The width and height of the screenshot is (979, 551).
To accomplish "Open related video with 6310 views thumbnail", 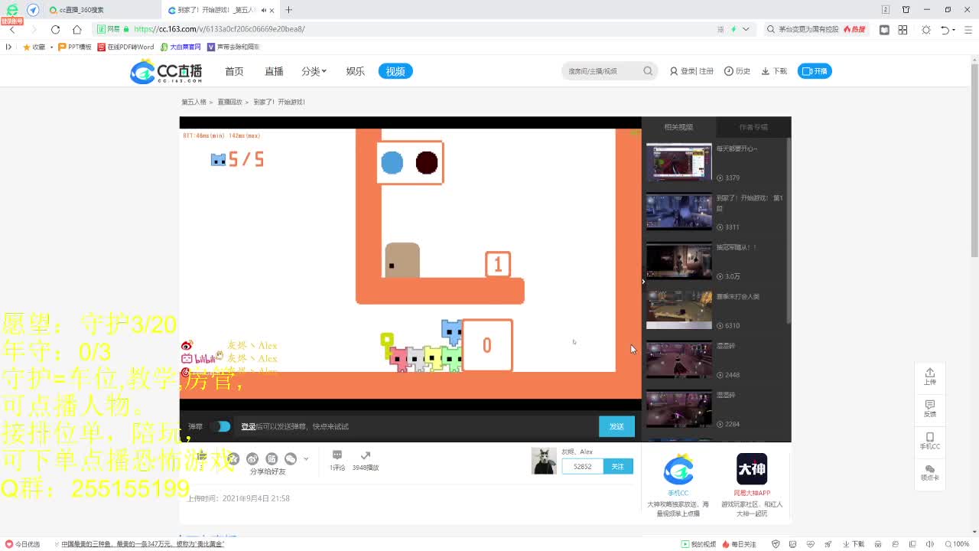I will tap(678, 310).
